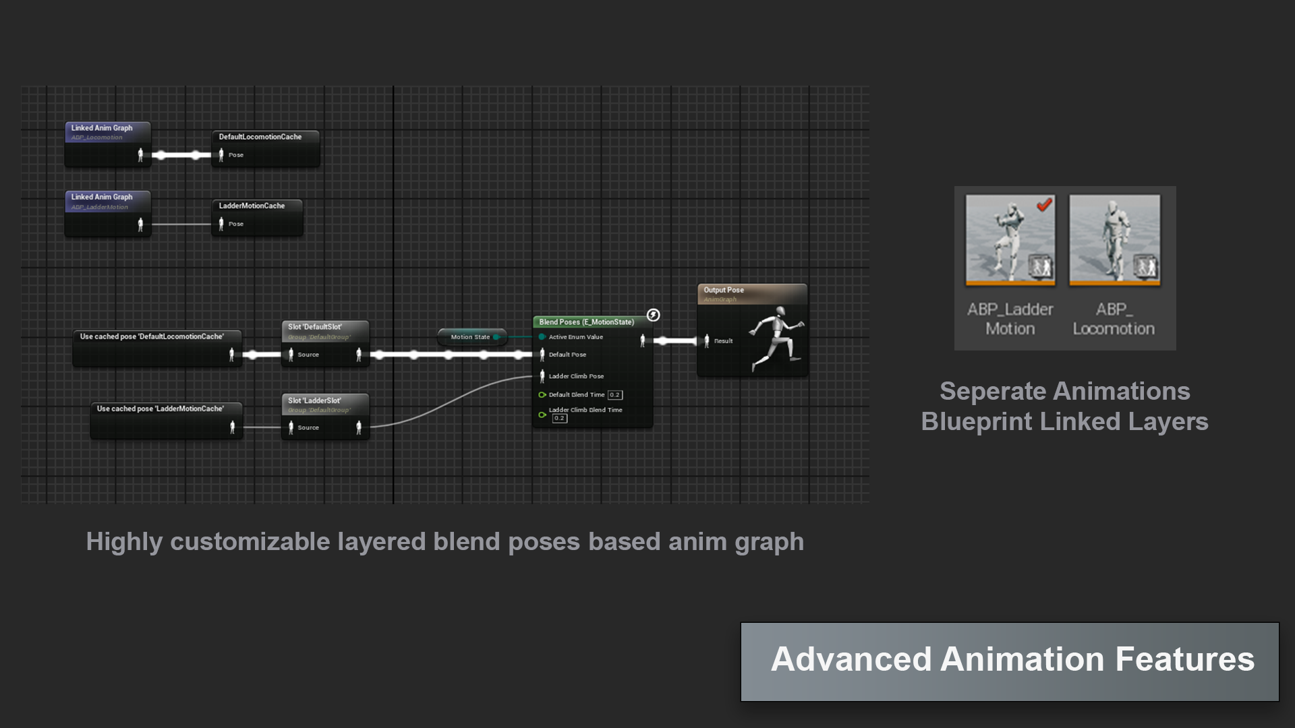
Task: Click the Result pose pin on Output Pose
Action: click(x=706, y=341)
